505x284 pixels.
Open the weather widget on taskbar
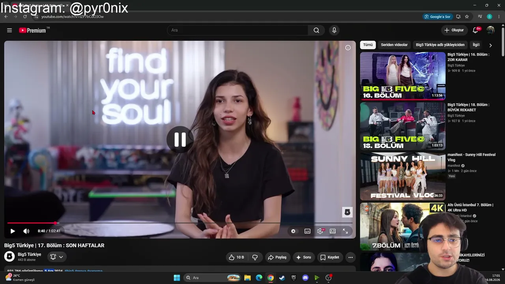(x=20, y=278)
